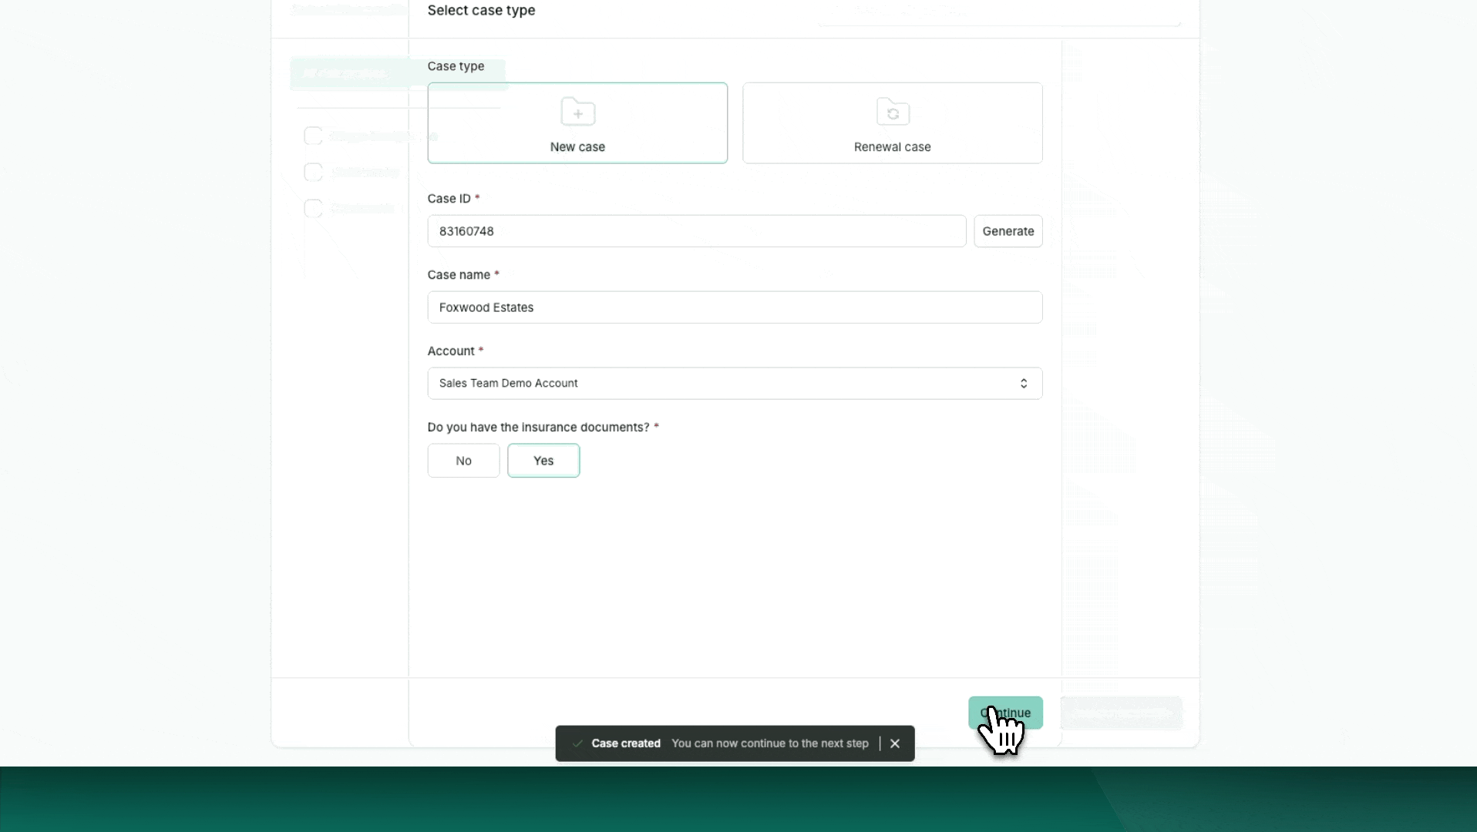The image size is (1477, 832).
Task: Click the checkmark icon in the toast
Action: pos(577,743)
